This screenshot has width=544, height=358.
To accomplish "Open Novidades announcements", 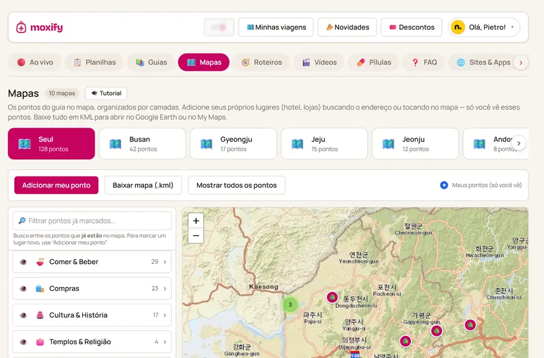I will (347, 27).
